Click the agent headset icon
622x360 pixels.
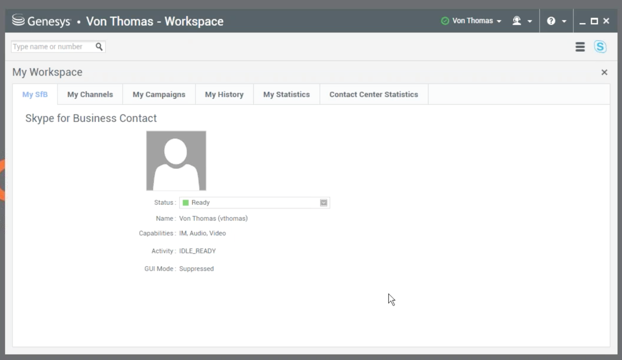(x=517, y=21)
